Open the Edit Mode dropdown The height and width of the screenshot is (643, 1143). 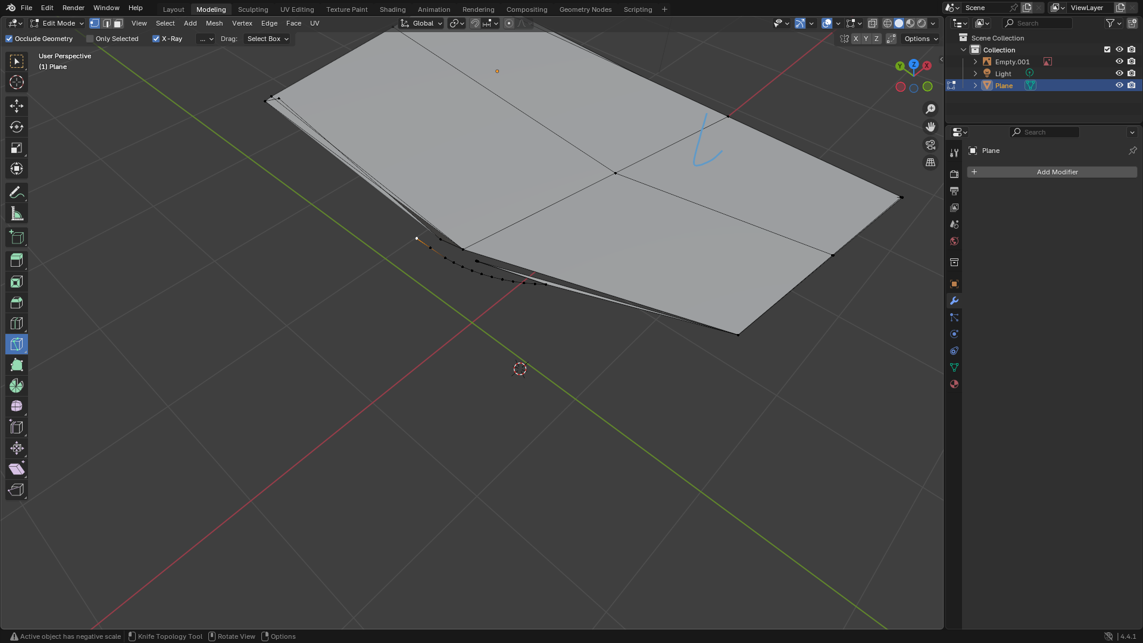[x=57, y=23]
